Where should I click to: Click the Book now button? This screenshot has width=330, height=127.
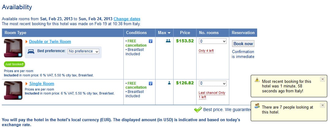click(x=243, y=44)
